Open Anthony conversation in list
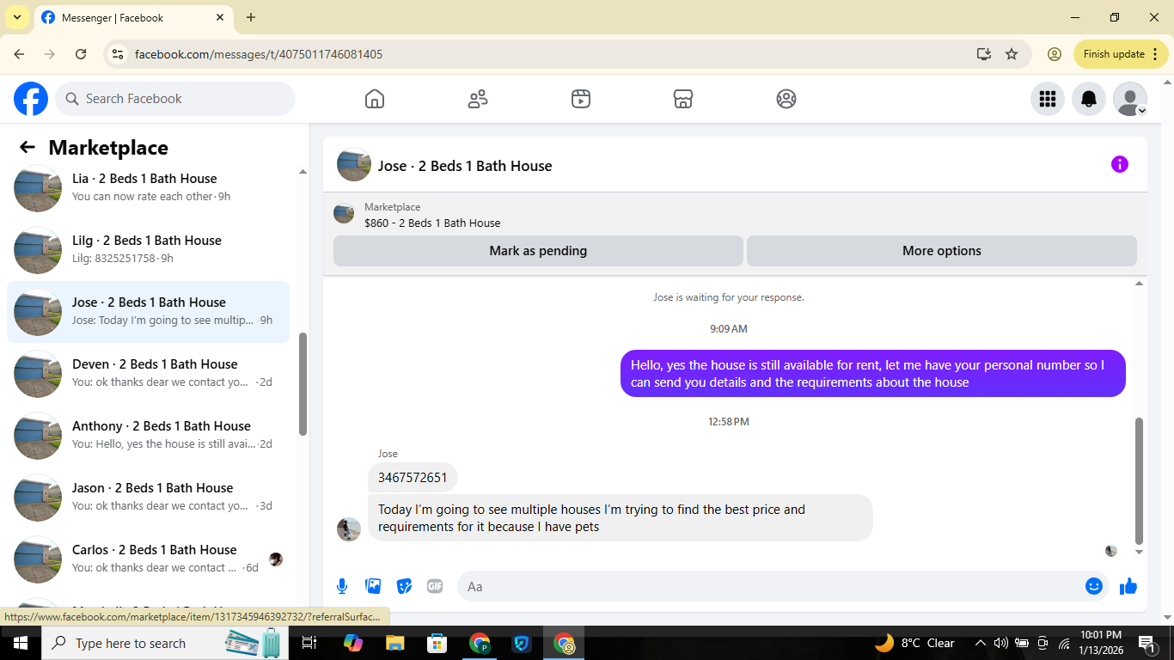 pos(148,436)
